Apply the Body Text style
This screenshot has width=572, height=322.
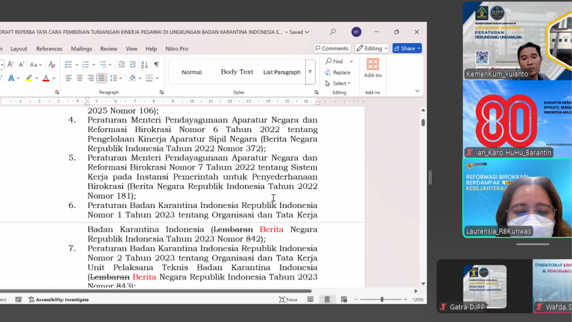point(237,72)
